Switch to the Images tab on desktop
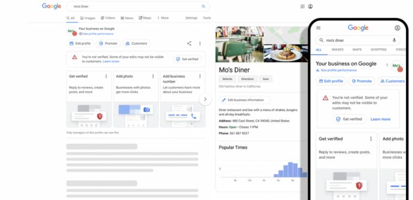413x200 pixels. click(87, 18)
